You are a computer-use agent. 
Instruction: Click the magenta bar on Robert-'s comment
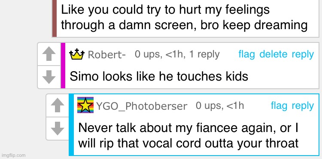click(x=63, y=66)
